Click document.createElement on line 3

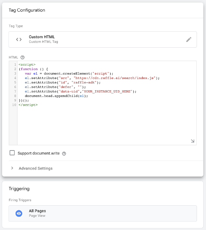tap(67, 74)
